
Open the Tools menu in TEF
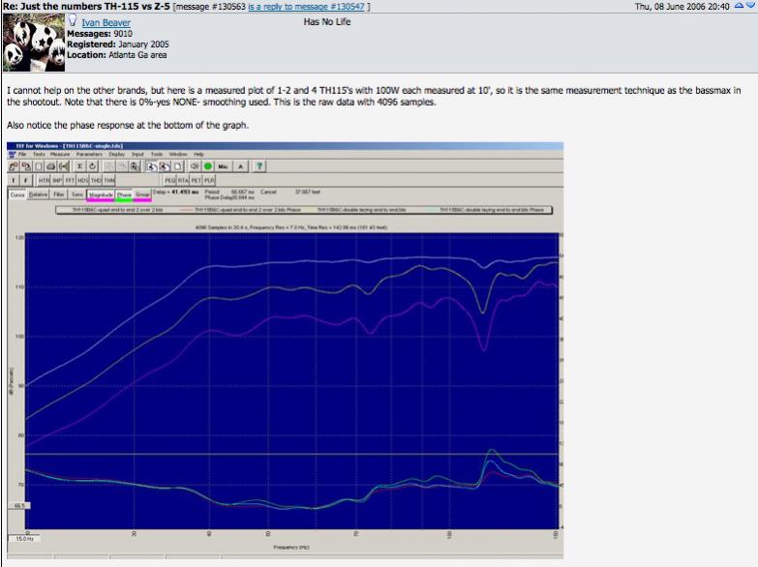pos(157,154)
